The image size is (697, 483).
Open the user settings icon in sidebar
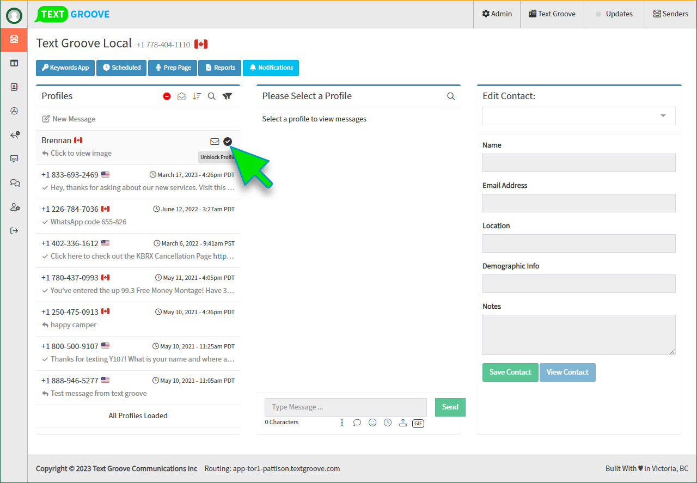coord(15,207)
